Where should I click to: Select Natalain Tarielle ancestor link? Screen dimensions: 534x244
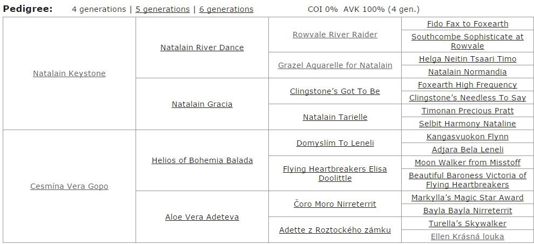click(335, 117)
